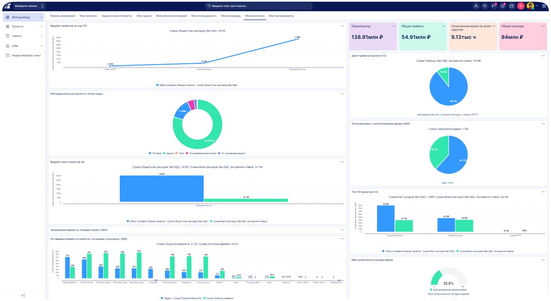551x301 pixels.
Task: Toggle the Да legend entry in billable time chart
Action: point(444,183)
